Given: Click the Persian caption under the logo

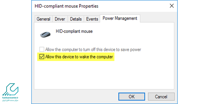Looking at the screenshot, I should click(10, 100).
